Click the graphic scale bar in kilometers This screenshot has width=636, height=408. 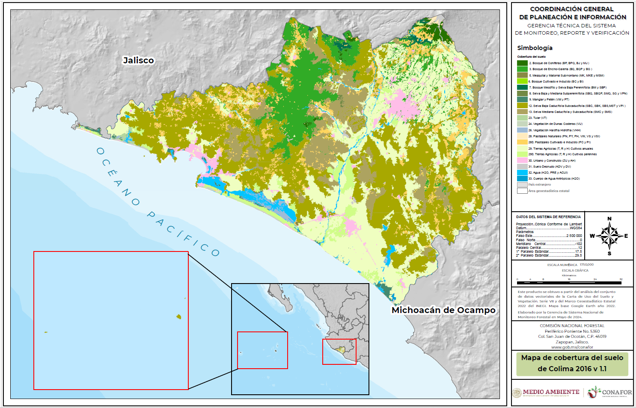tap(569, 282)
